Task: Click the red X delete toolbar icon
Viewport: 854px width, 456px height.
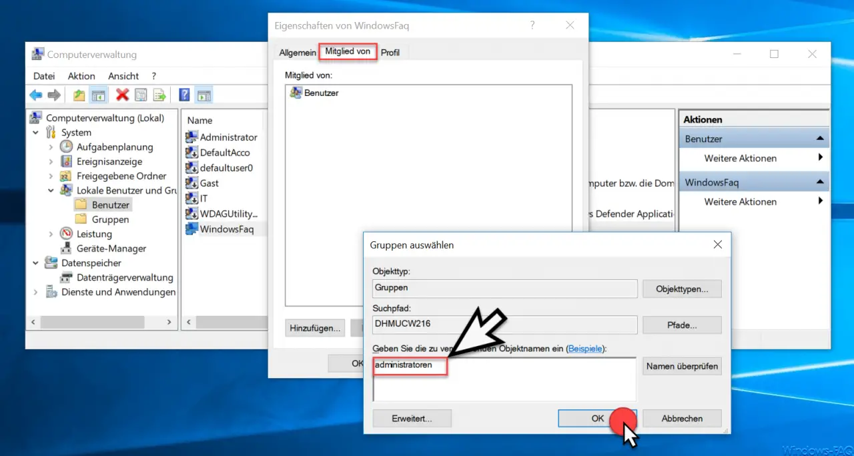Action: tap(122, 95)
